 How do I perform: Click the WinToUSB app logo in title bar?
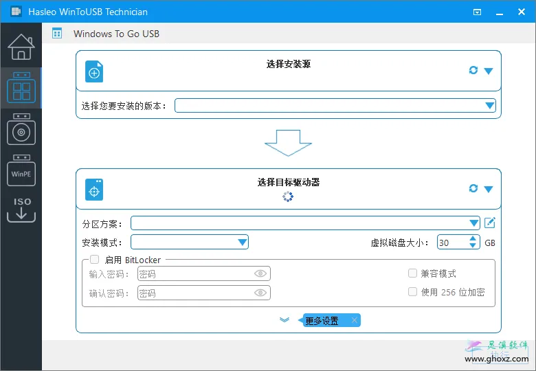16,11
